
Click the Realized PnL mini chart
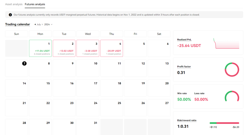(x=226, y=43)
